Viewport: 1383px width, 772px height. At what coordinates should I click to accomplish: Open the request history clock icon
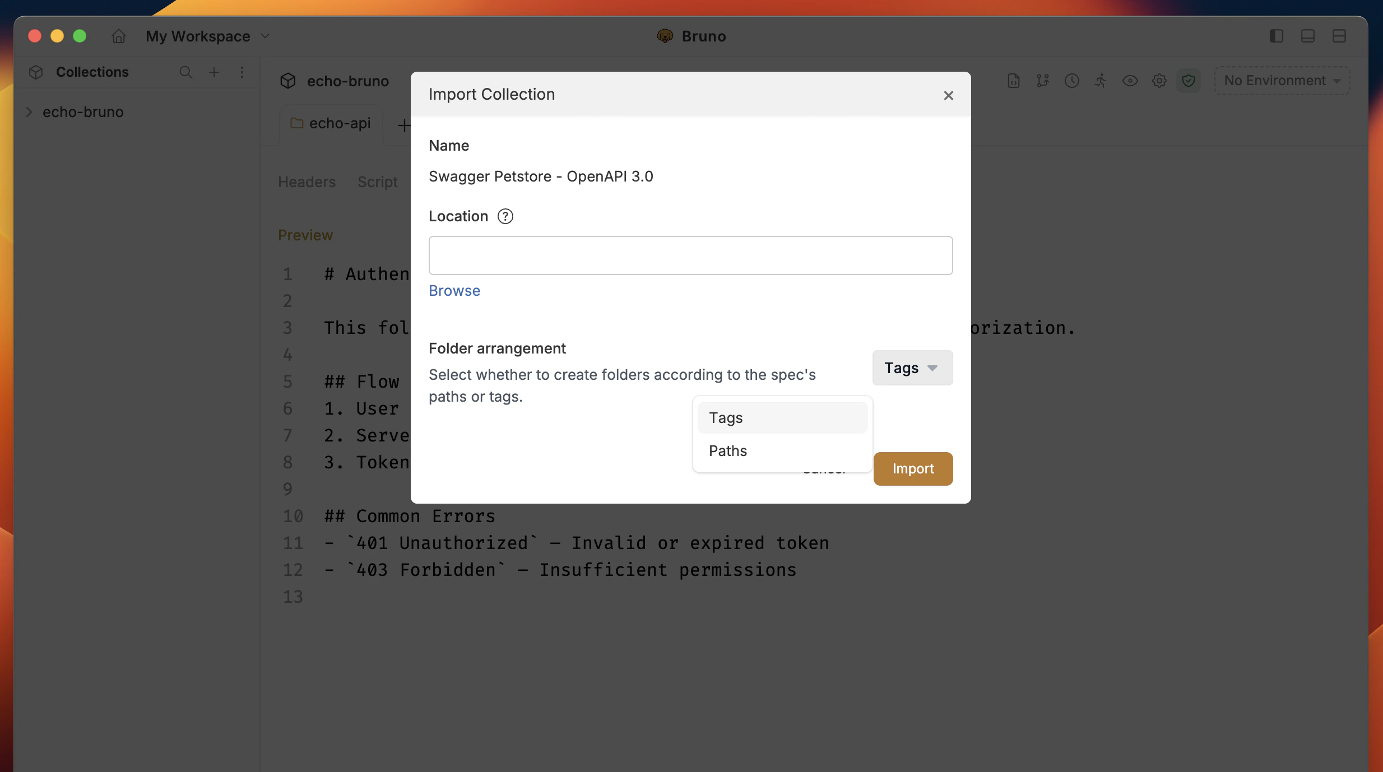1072,80
